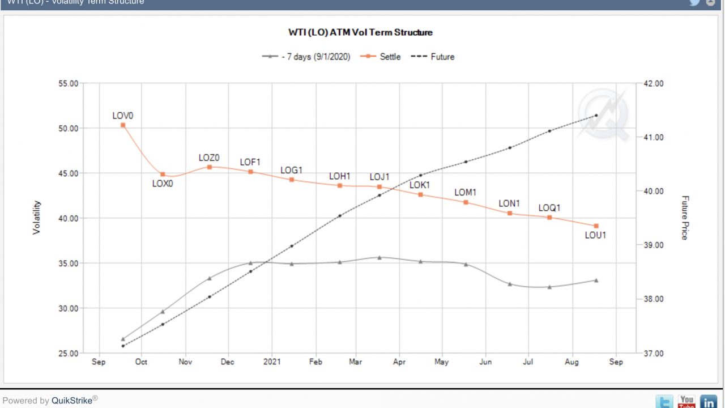This screenshot has height=408, width=725.
Task: Click the last Future price point near Aug
Action: coord(596,116)
